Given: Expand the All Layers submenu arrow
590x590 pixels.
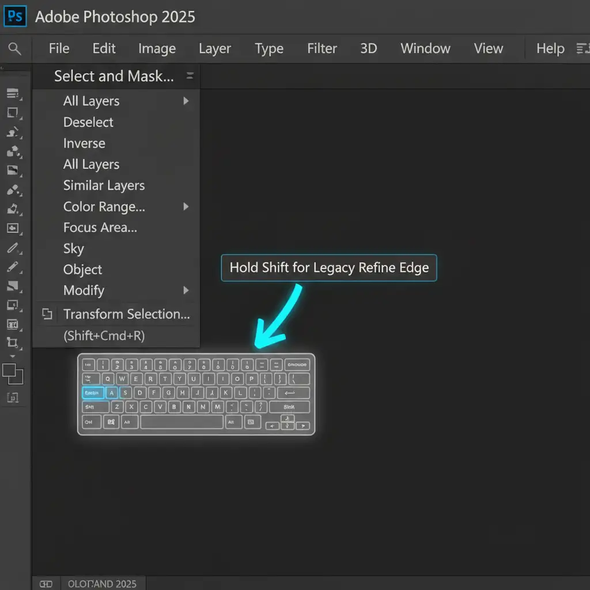Looking at the screenshot, I should (x=186, y=101).
